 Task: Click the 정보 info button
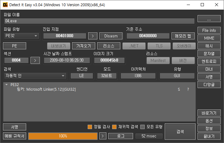(209, 128)
